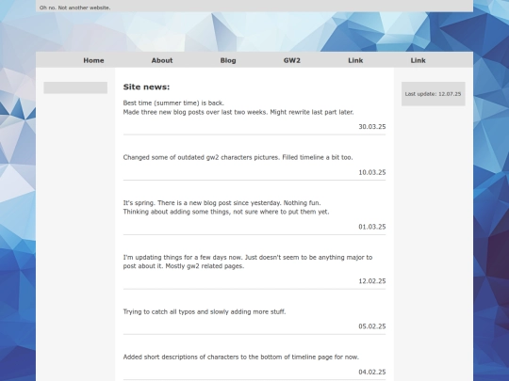
Task: Click the Last update 12.07.25 box
Action: 433,94
